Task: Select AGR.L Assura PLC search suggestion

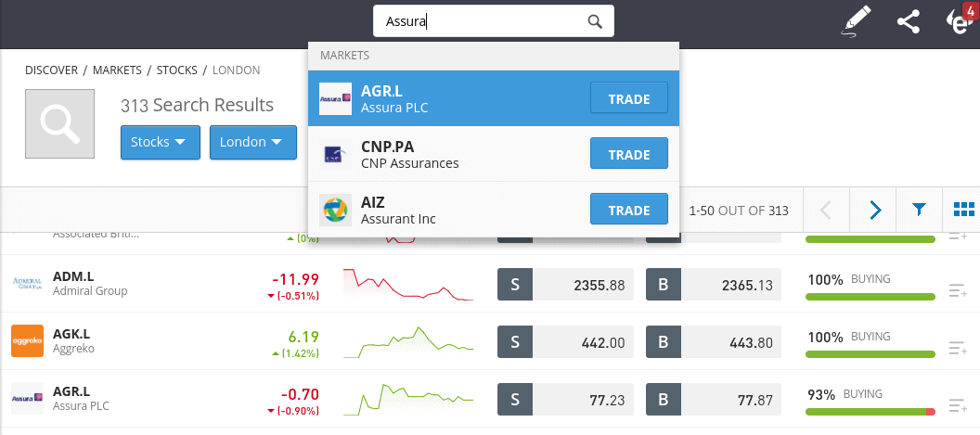Action: [494, 98]
